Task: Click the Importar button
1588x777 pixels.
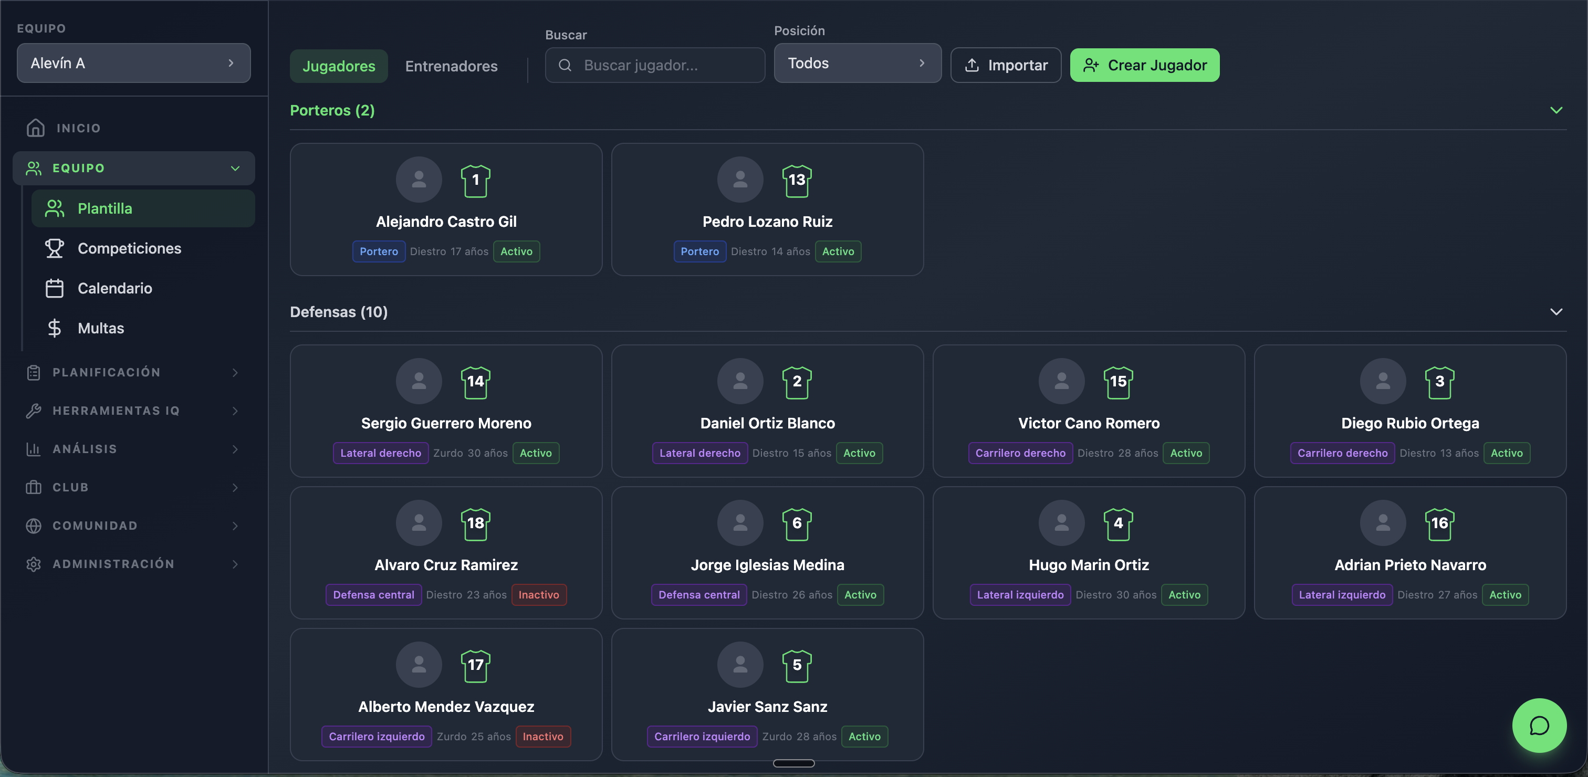Action: click(1006, 65)
